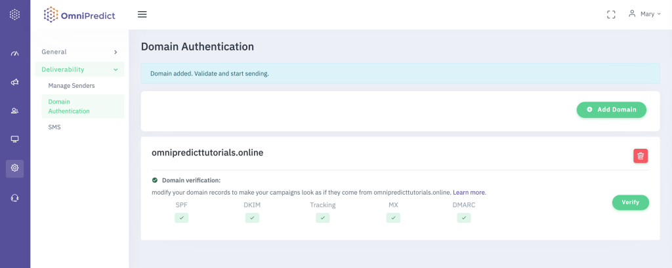
Task: Click the SPF status checkmark box
Action: point(182,218)
